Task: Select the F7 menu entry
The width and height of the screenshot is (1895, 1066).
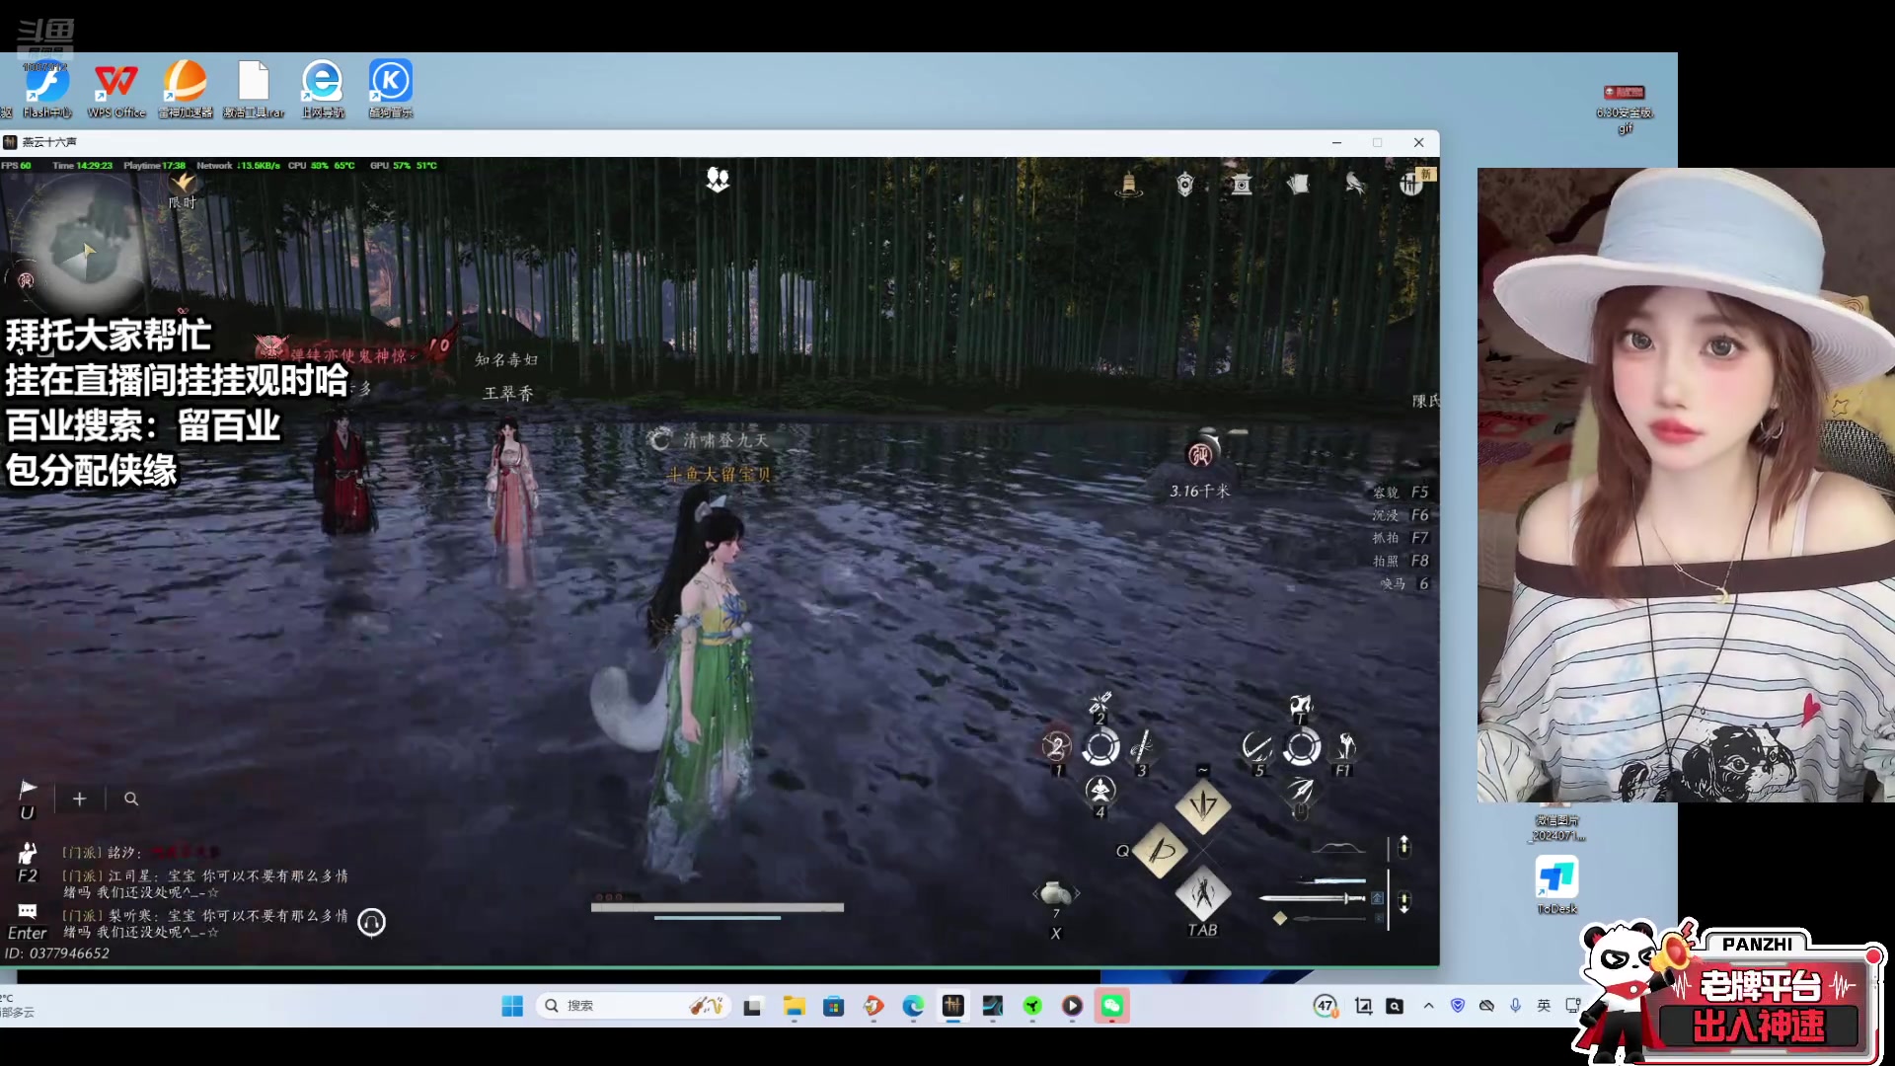Action: click(x=1401, y=538)
